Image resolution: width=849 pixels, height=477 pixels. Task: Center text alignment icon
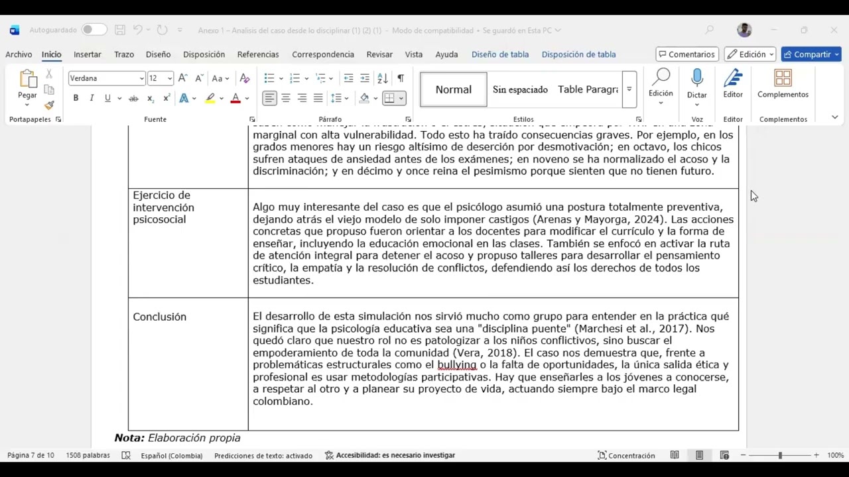(x=286, y=98)
